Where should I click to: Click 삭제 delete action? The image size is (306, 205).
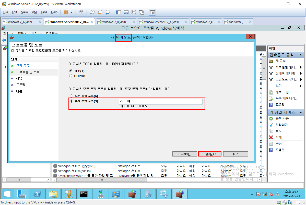[278, 137]
